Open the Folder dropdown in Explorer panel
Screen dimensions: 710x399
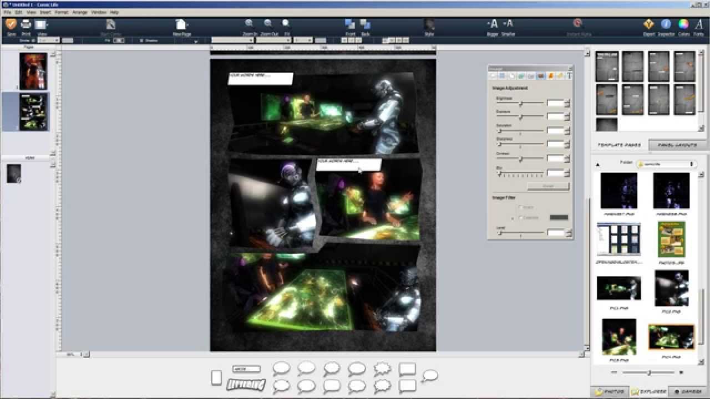point(666,164)
